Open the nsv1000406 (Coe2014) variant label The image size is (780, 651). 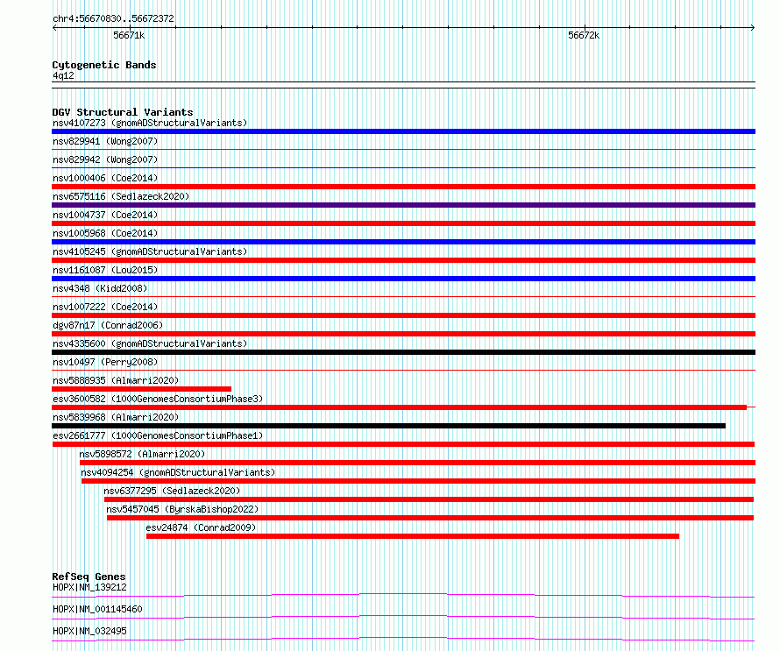tap(105, 178)
